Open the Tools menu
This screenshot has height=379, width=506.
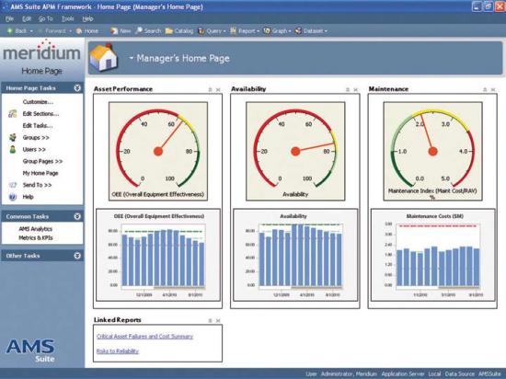68,18
